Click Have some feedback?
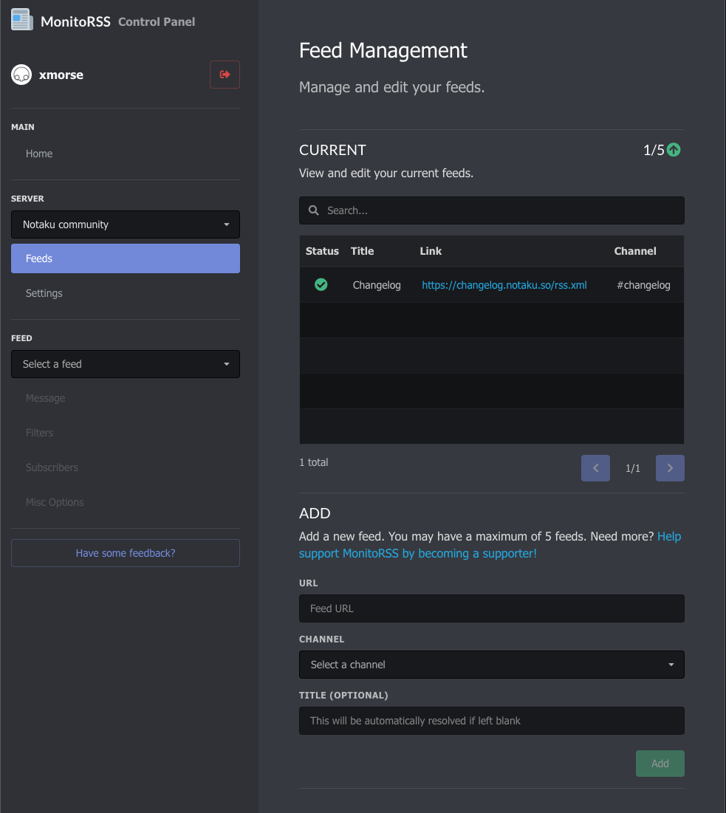Viewport: 726px width, 813px height. point(125,552)
